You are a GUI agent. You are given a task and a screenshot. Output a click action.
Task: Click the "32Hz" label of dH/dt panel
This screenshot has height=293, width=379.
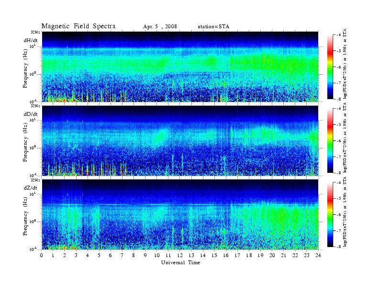tap(35, 32)
